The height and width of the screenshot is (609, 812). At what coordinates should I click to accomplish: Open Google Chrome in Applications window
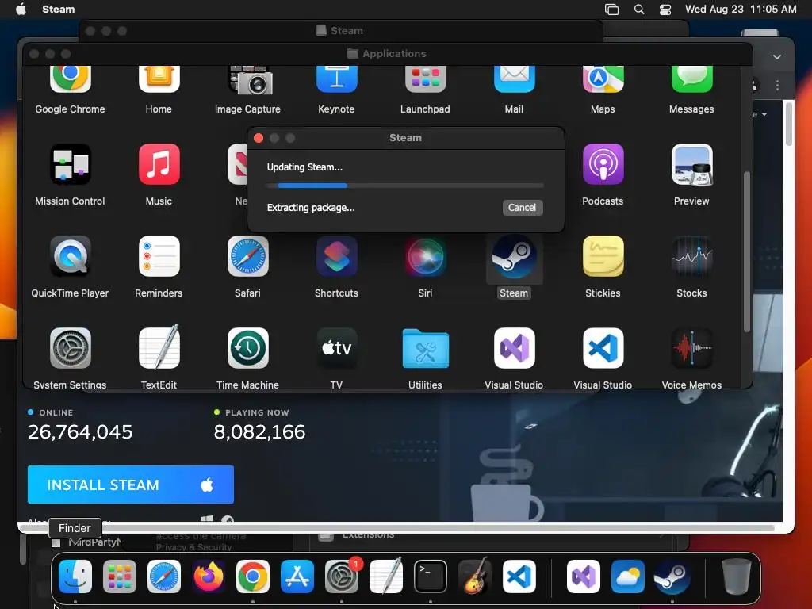[x=70, y=79]
